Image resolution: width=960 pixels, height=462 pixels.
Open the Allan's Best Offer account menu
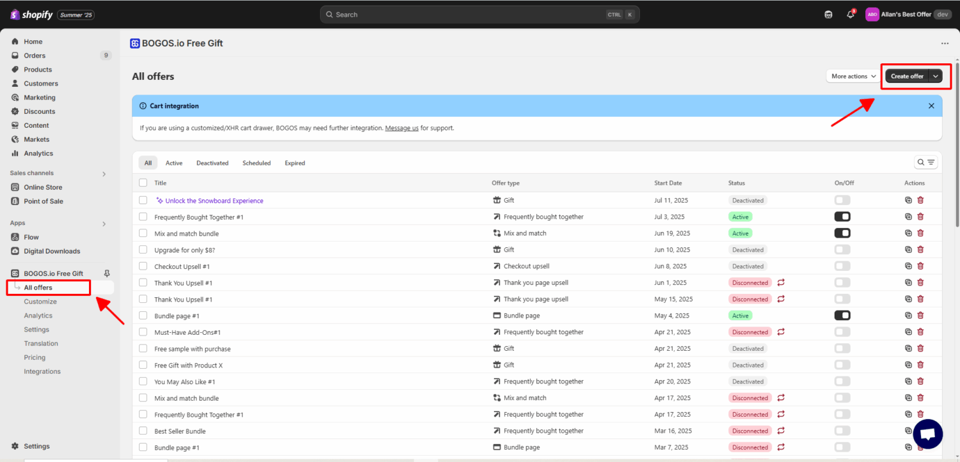click(909, 14)
